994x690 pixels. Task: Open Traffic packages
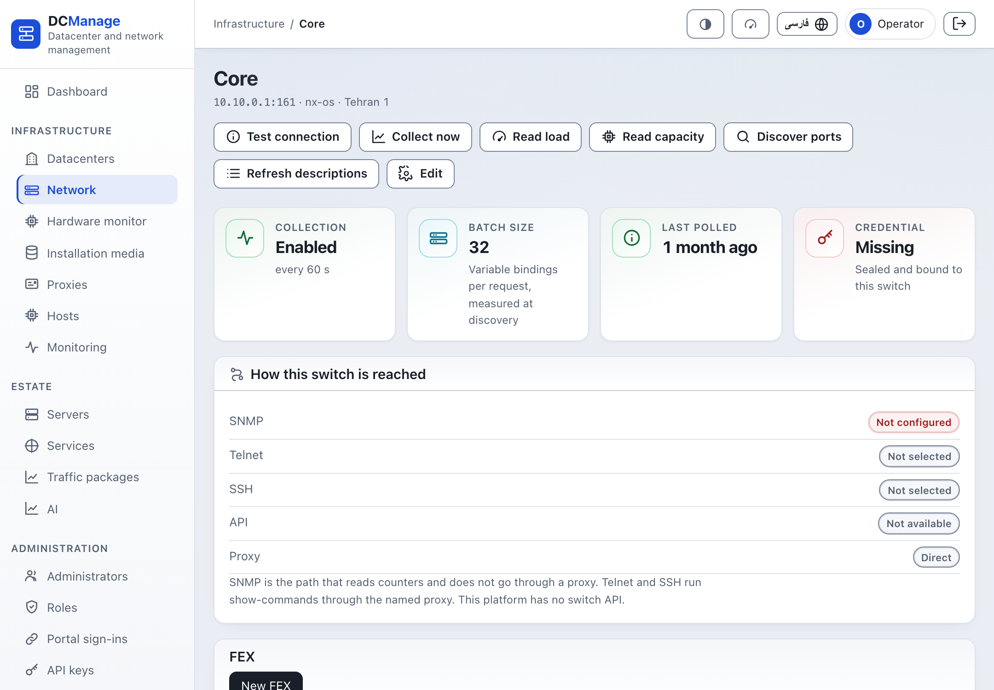pos(97,477)
